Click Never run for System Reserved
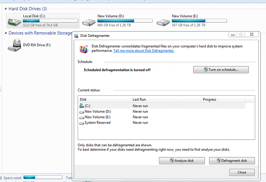The image size is (266, 182). click(x=140, y=123)
